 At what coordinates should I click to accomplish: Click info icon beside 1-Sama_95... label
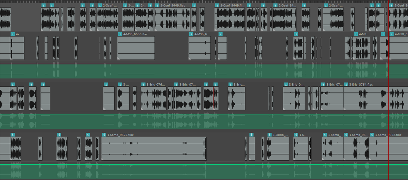tap(346, 135)
